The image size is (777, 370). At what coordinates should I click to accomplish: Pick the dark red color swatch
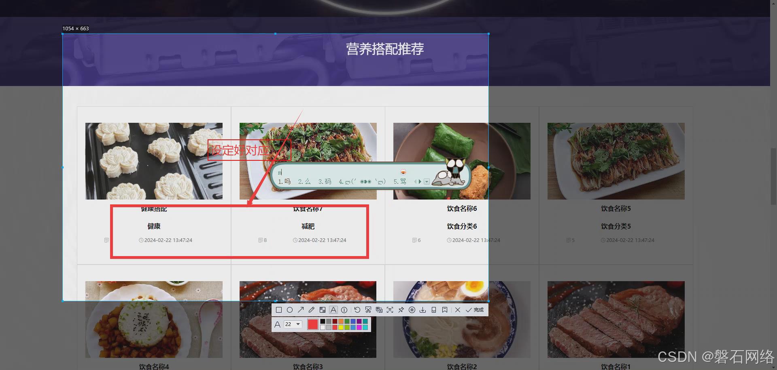[335, 321]
